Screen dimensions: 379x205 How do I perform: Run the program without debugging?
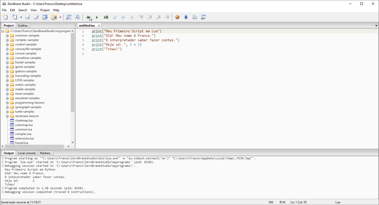click(x=97, y=17)
